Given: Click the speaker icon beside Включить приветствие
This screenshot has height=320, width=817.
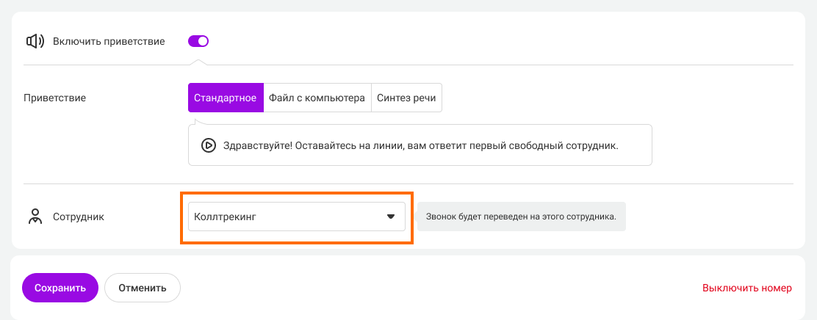Looking at the screenshot, I should pyautogui.click(x=35, y=41).
